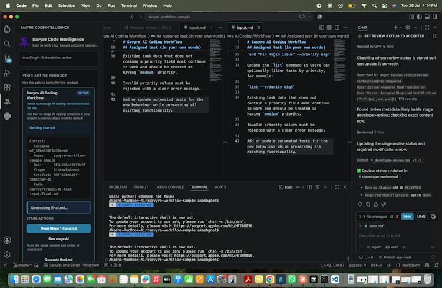
Task: Split the terminal pane
Action: pyautogui.click(x=309, y=187)
